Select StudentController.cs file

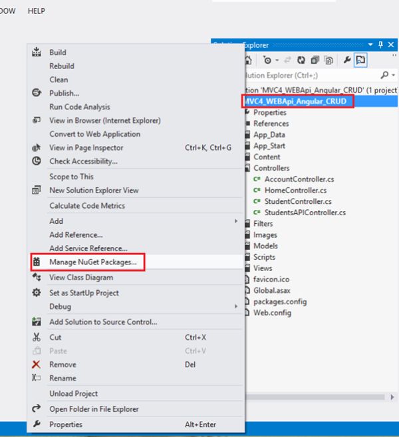tap(298, 201)
